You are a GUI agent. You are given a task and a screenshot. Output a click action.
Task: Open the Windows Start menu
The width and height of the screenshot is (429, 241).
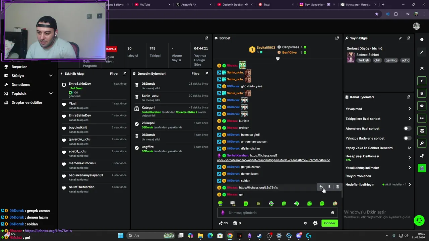pyautogui.click(x=121, y=236)
